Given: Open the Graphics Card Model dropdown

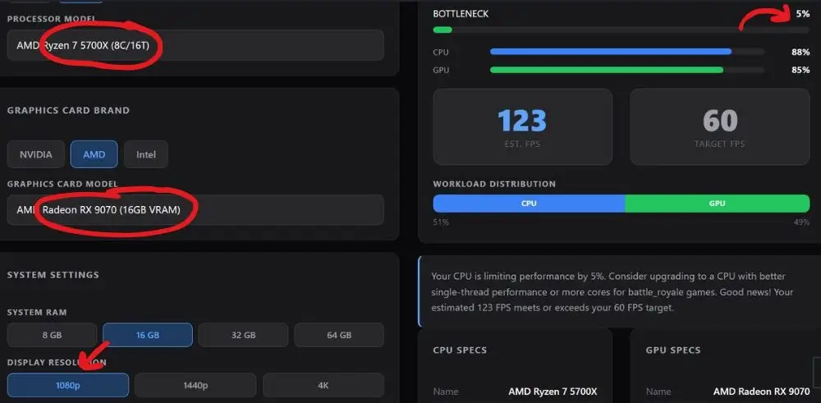Looking at the screenshot, I should (195, 210).
